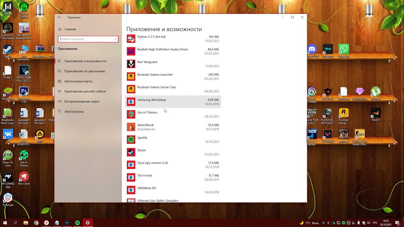The width and height of the screenshot is (404, 227).
Task: Click The Forest icon in apps list
Action: tap(131, 177)
